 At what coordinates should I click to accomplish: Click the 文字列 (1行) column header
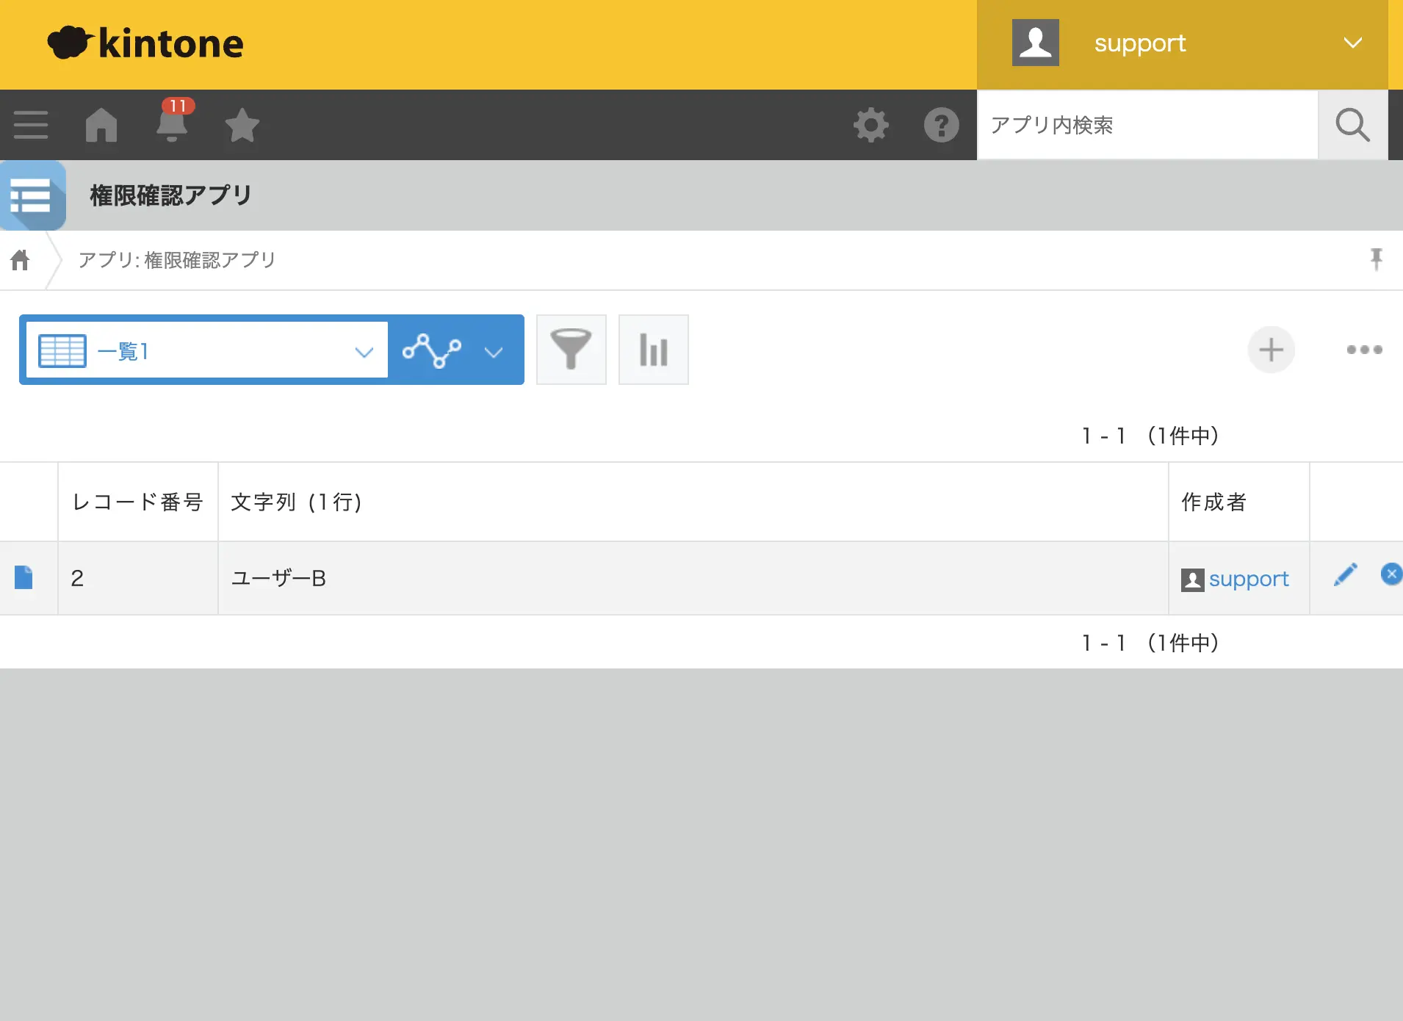[693, 502]
